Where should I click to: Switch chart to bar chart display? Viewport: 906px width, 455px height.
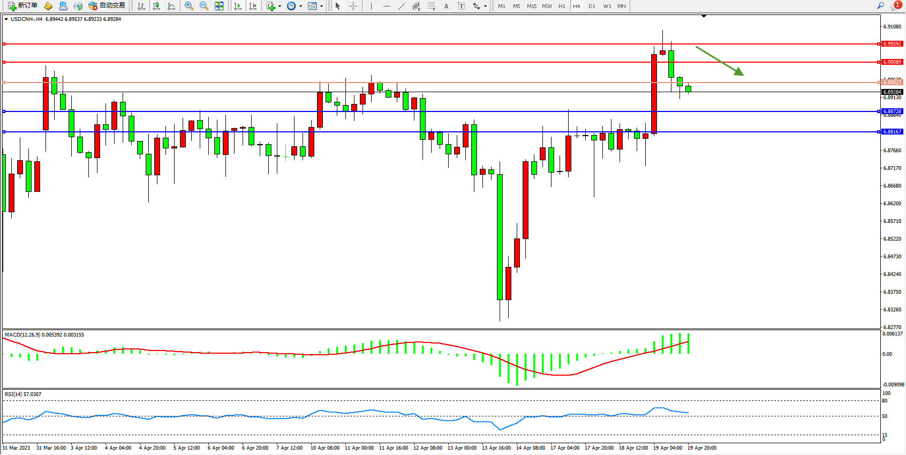pos(141,6)
